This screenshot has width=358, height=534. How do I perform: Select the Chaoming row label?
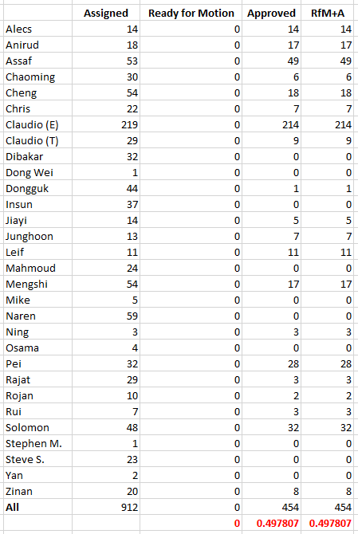point(37,77)
